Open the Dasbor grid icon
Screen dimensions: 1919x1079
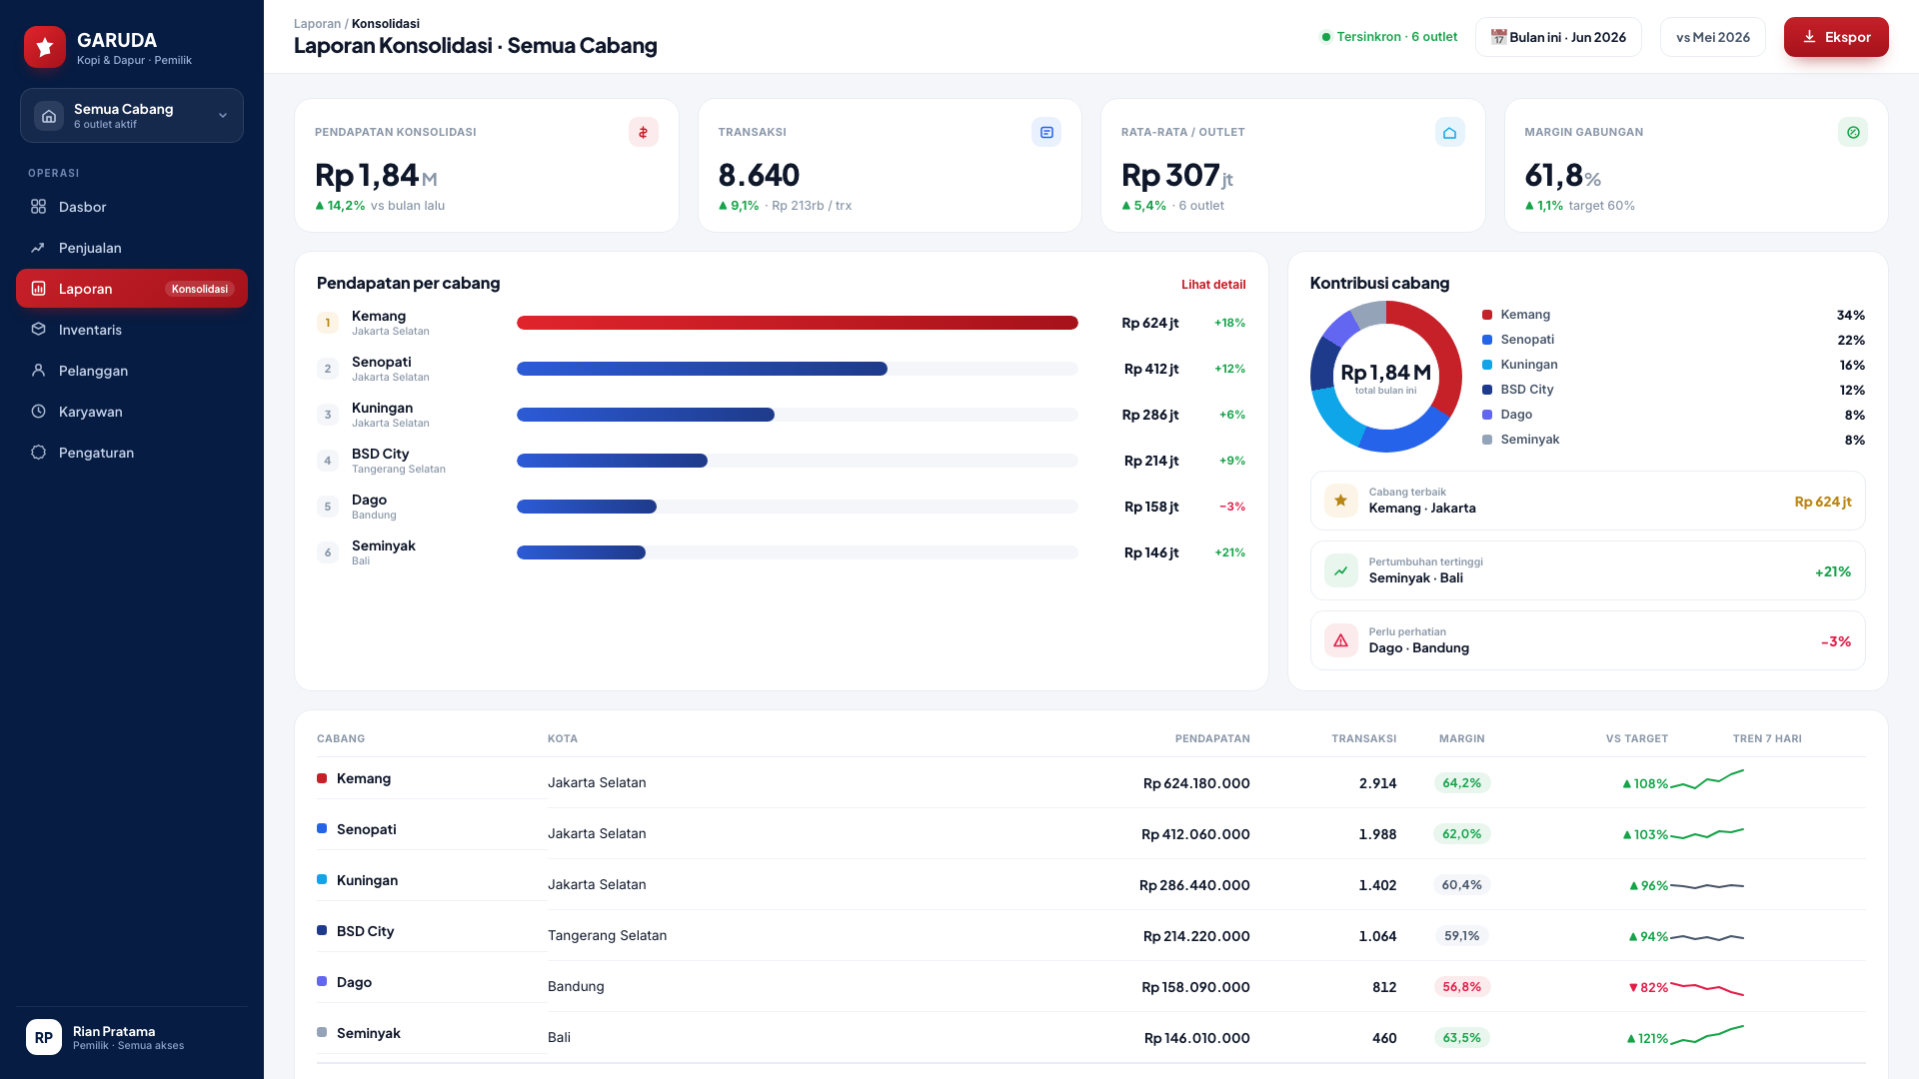(x=38, y=207)
